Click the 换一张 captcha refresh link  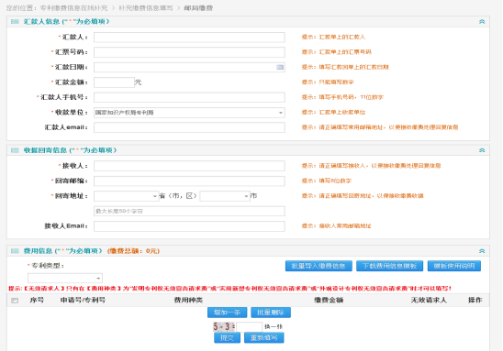[274, 326]
